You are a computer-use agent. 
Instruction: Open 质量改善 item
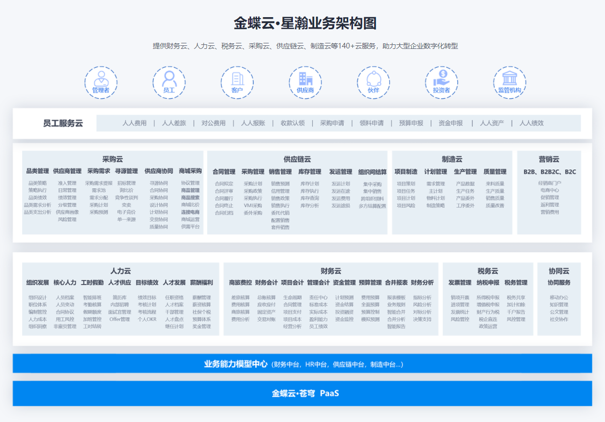[x=495, y=206]
